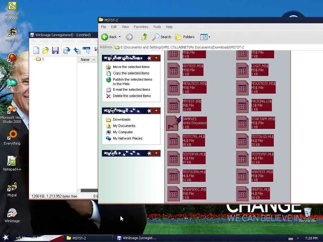This screenshot has height=242, width=323.
Task: Go to Downloads in Other Places
Action: tap(121, 119)
